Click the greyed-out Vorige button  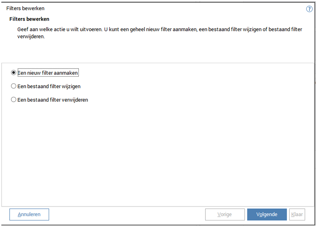[224, 214]
